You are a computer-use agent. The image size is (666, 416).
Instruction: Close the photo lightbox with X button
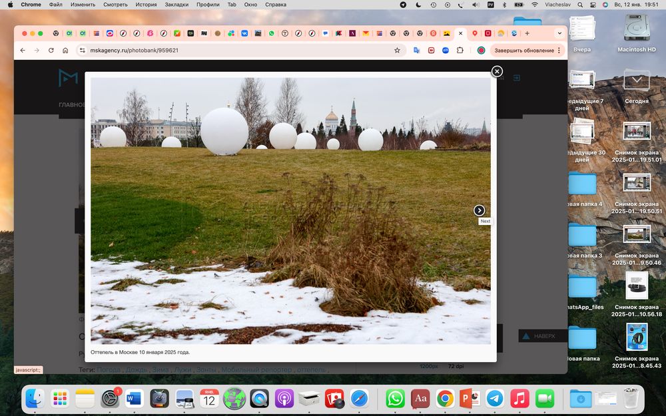point(496,71)
